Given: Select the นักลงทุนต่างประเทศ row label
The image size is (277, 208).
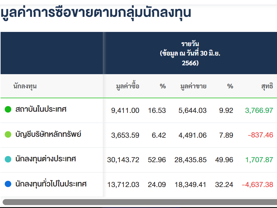Looking at the screenshot, I should pos(46,159).
